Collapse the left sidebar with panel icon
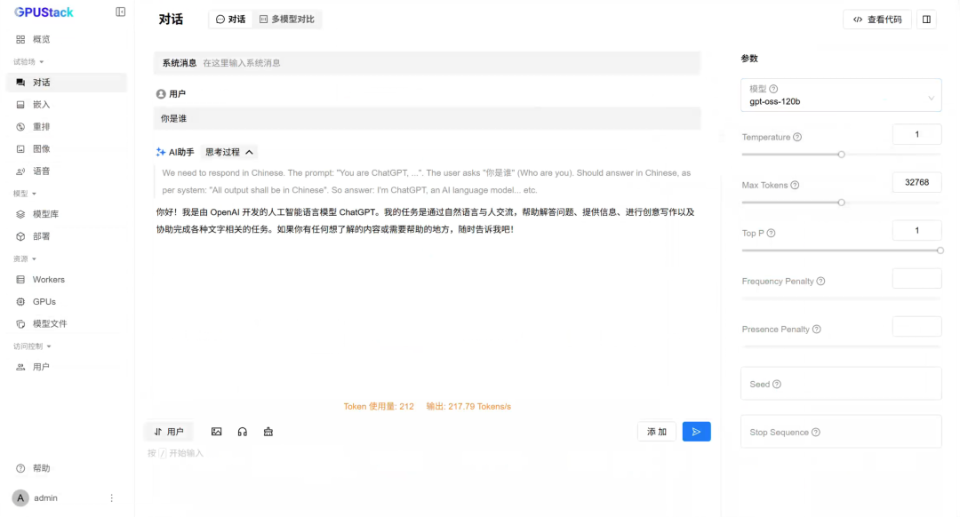The height and width of the screenshot is (517, 960). pos(121,12)
